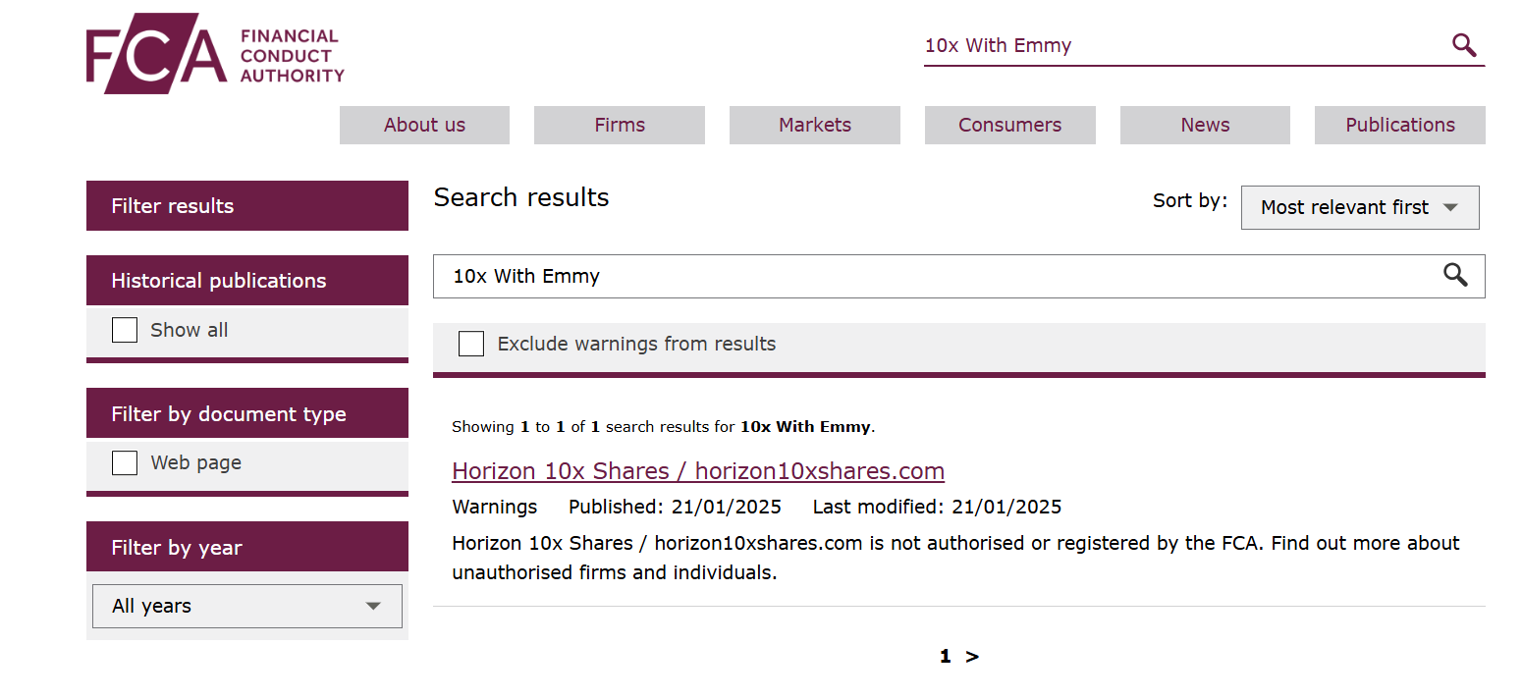Screen dimensions: 1522x699
Task: Click the FCA Financial Conduct Authority logo
Action: [215, 54]
